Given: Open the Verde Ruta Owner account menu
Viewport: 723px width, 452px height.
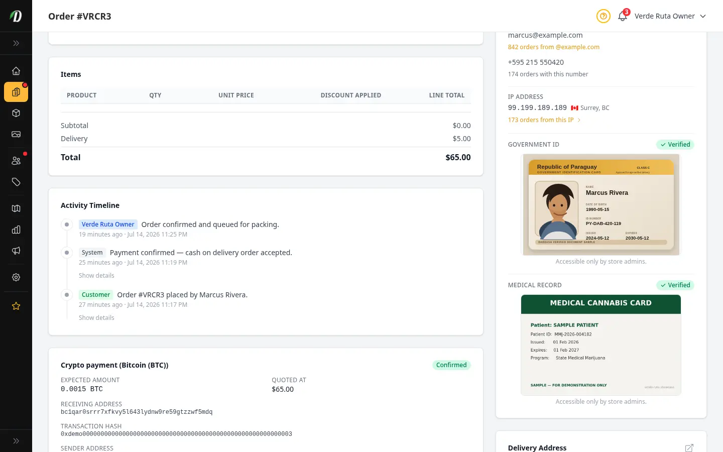Looking at the screenshot, I should click(670, 16).
